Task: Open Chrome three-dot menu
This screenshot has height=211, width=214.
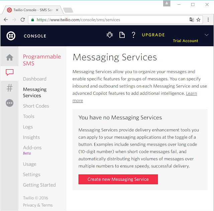Action: pos(208,20)
